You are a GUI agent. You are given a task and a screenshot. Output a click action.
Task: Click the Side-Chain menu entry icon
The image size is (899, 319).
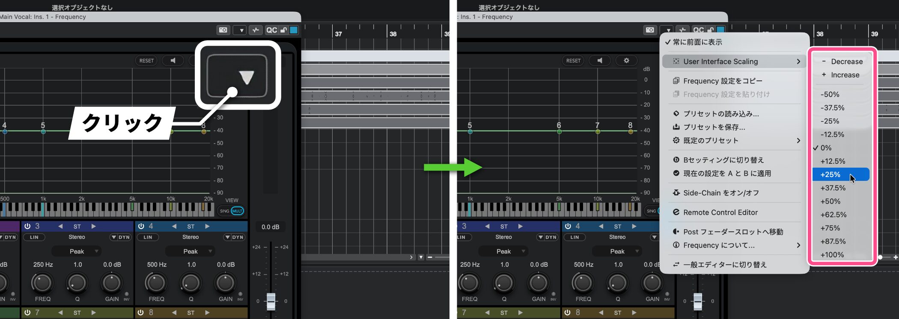676,193
